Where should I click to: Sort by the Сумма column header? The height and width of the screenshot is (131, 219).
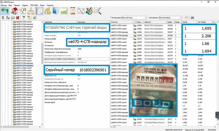[x=189, y=22]
